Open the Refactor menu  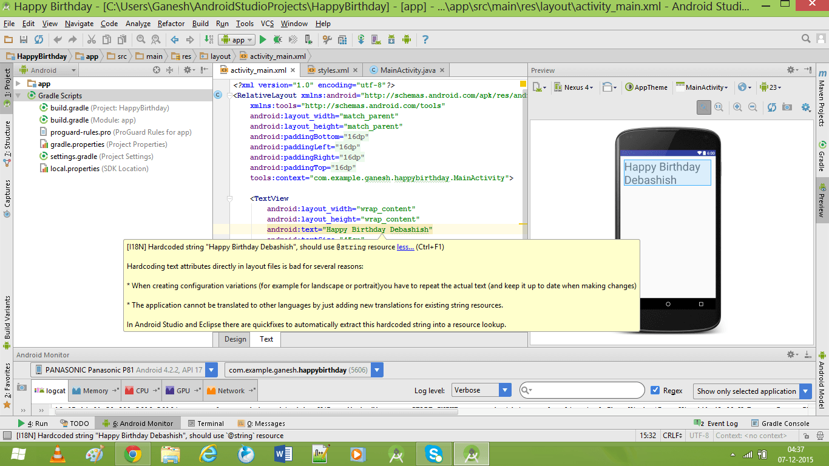pos(171,24)
